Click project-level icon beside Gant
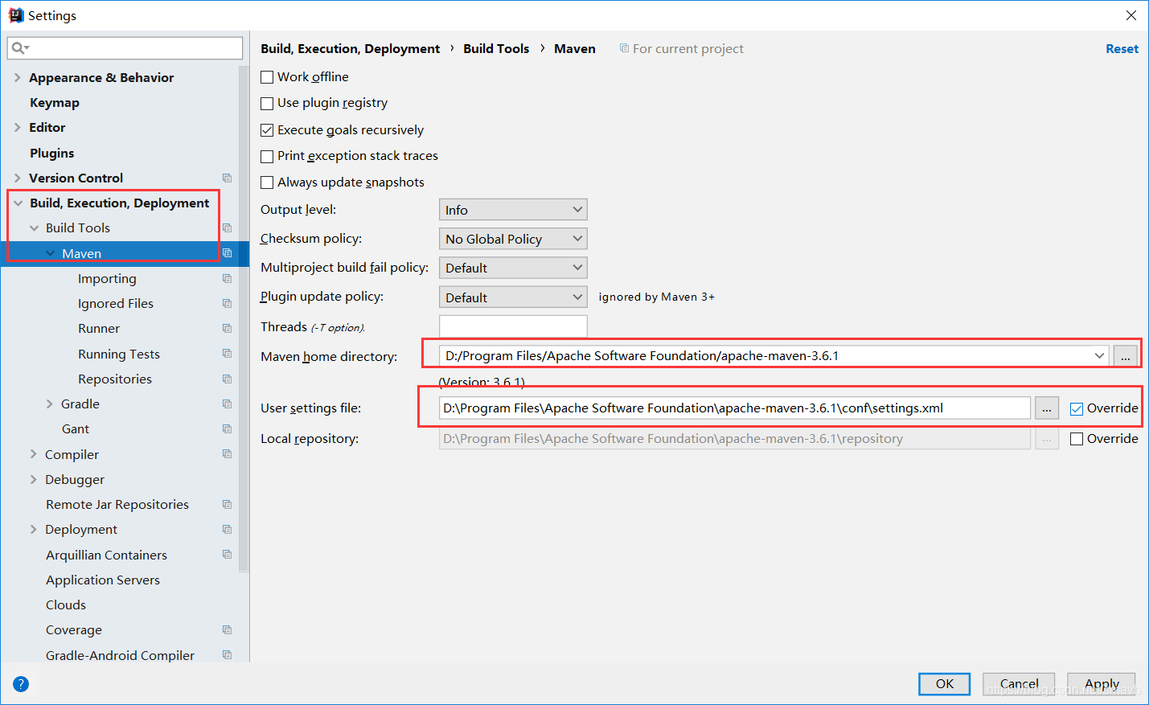Image resolution: width=1149 pixels, height=705 pixels. (x=228, y=428)
